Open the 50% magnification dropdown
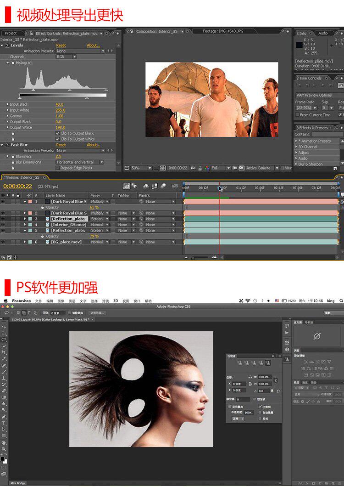344x487 pixels. pyautogui.click(x=141, y=168)
